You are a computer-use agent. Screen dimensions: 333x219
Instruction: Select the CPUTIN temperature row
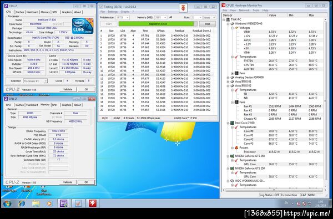click(283, 65)
